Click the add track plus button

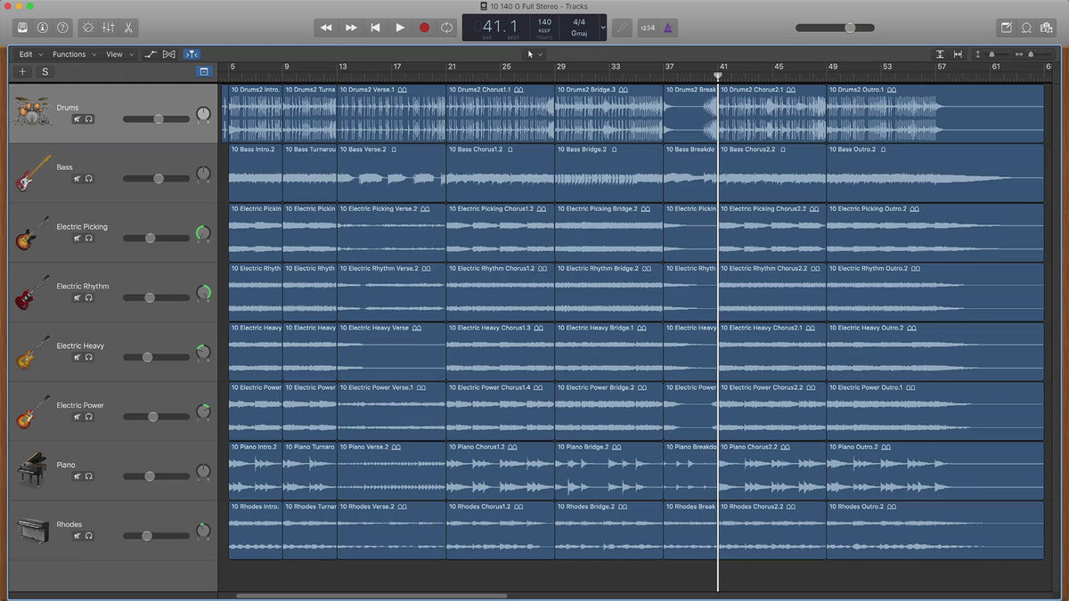(x=22, y=71)
